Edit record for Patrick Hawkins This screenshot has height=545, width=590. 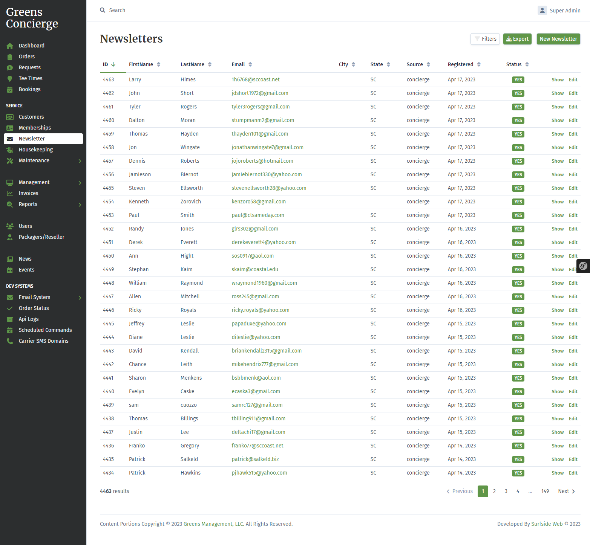573,473
